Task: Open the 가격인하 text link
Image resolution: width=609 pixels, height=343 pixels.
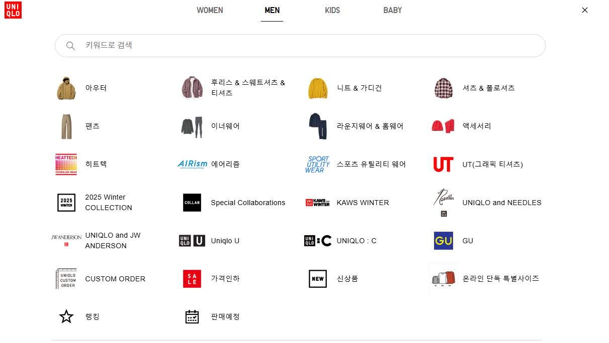Action: pos(225,279)
